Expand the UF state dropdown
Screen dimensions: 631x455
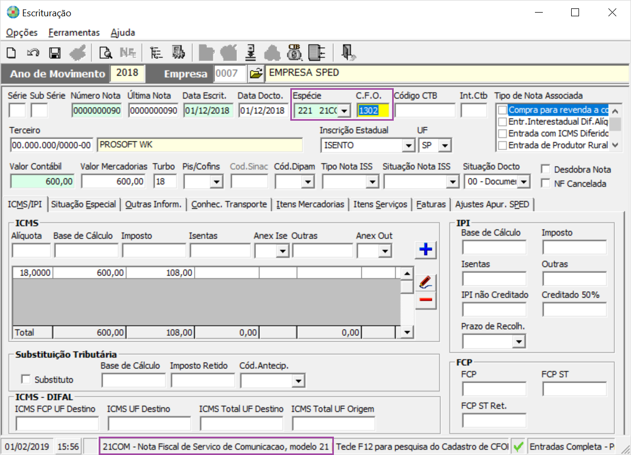click(445, 145)
